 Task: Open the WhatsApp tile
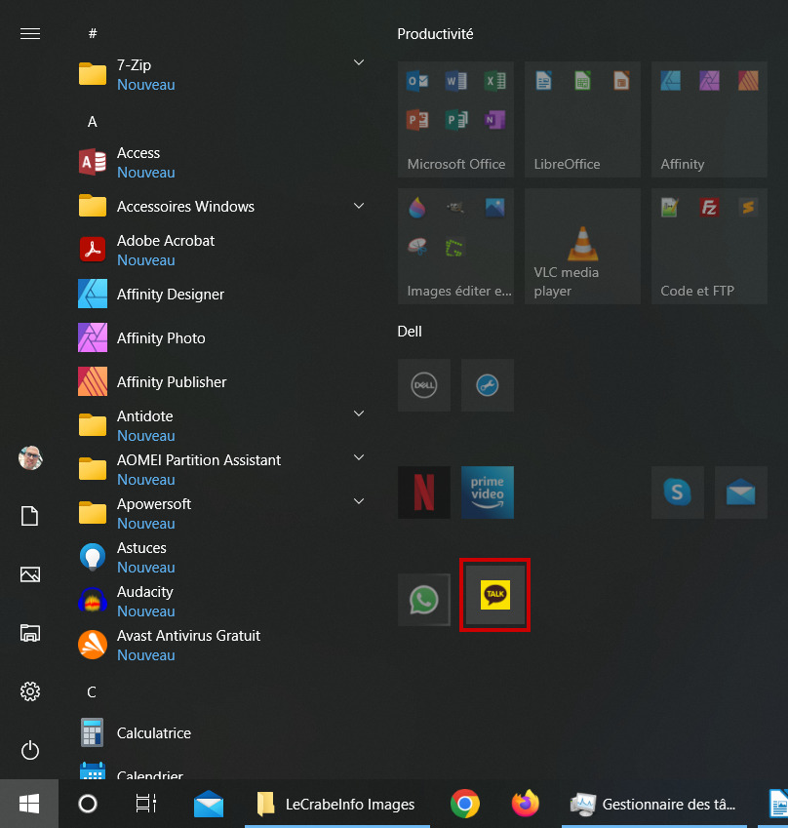[x=423, y=600]
